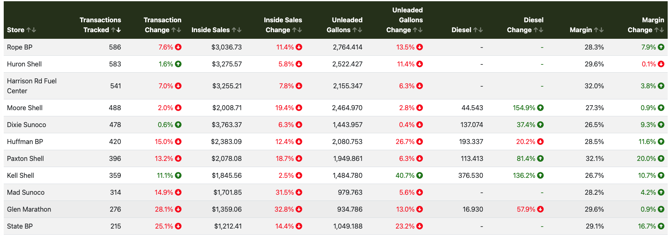
Task: Click the Glen Marathon store name
Action: pyautogui.click(x=29, y=210)
